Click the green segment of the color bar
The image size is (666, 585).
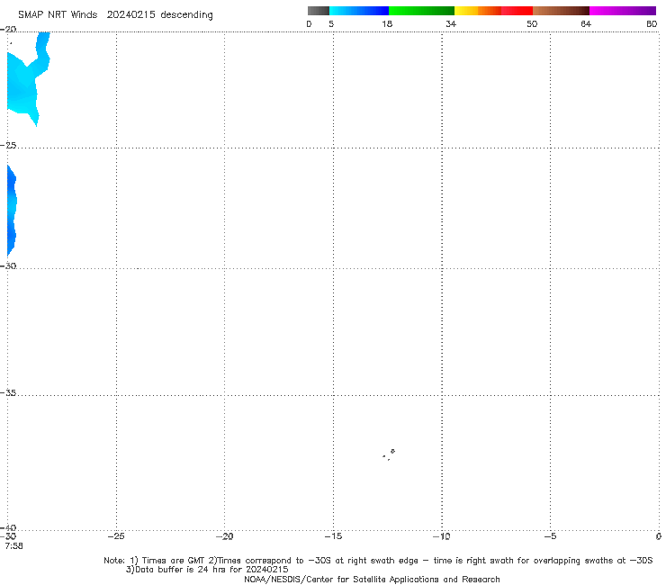coord(421,11)
